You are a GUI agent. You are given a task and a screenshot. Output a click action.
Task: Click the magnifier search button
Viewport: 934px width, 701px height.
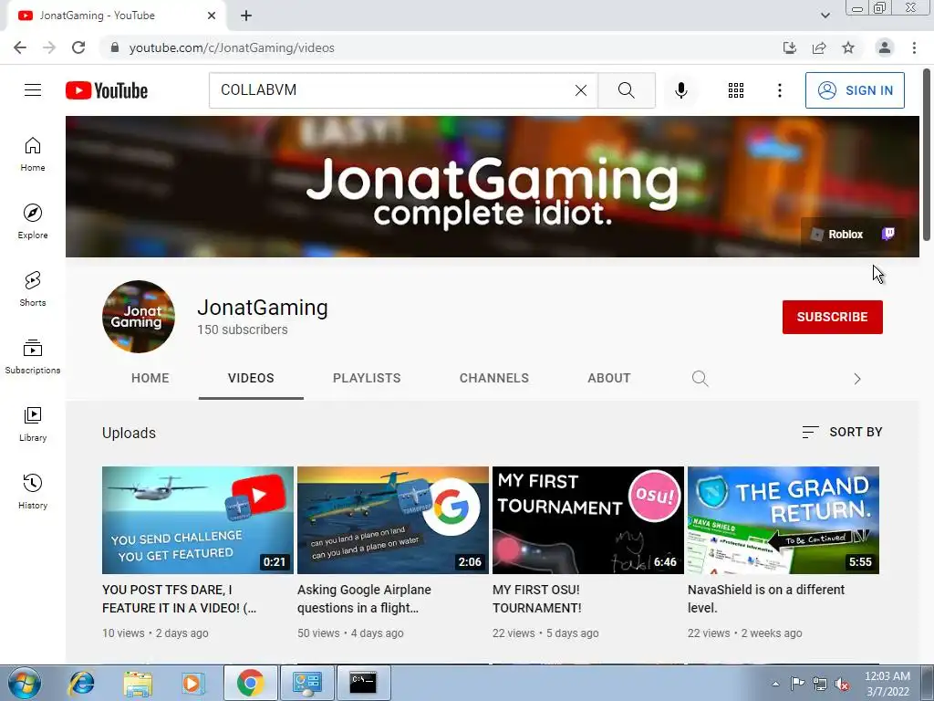626,90
